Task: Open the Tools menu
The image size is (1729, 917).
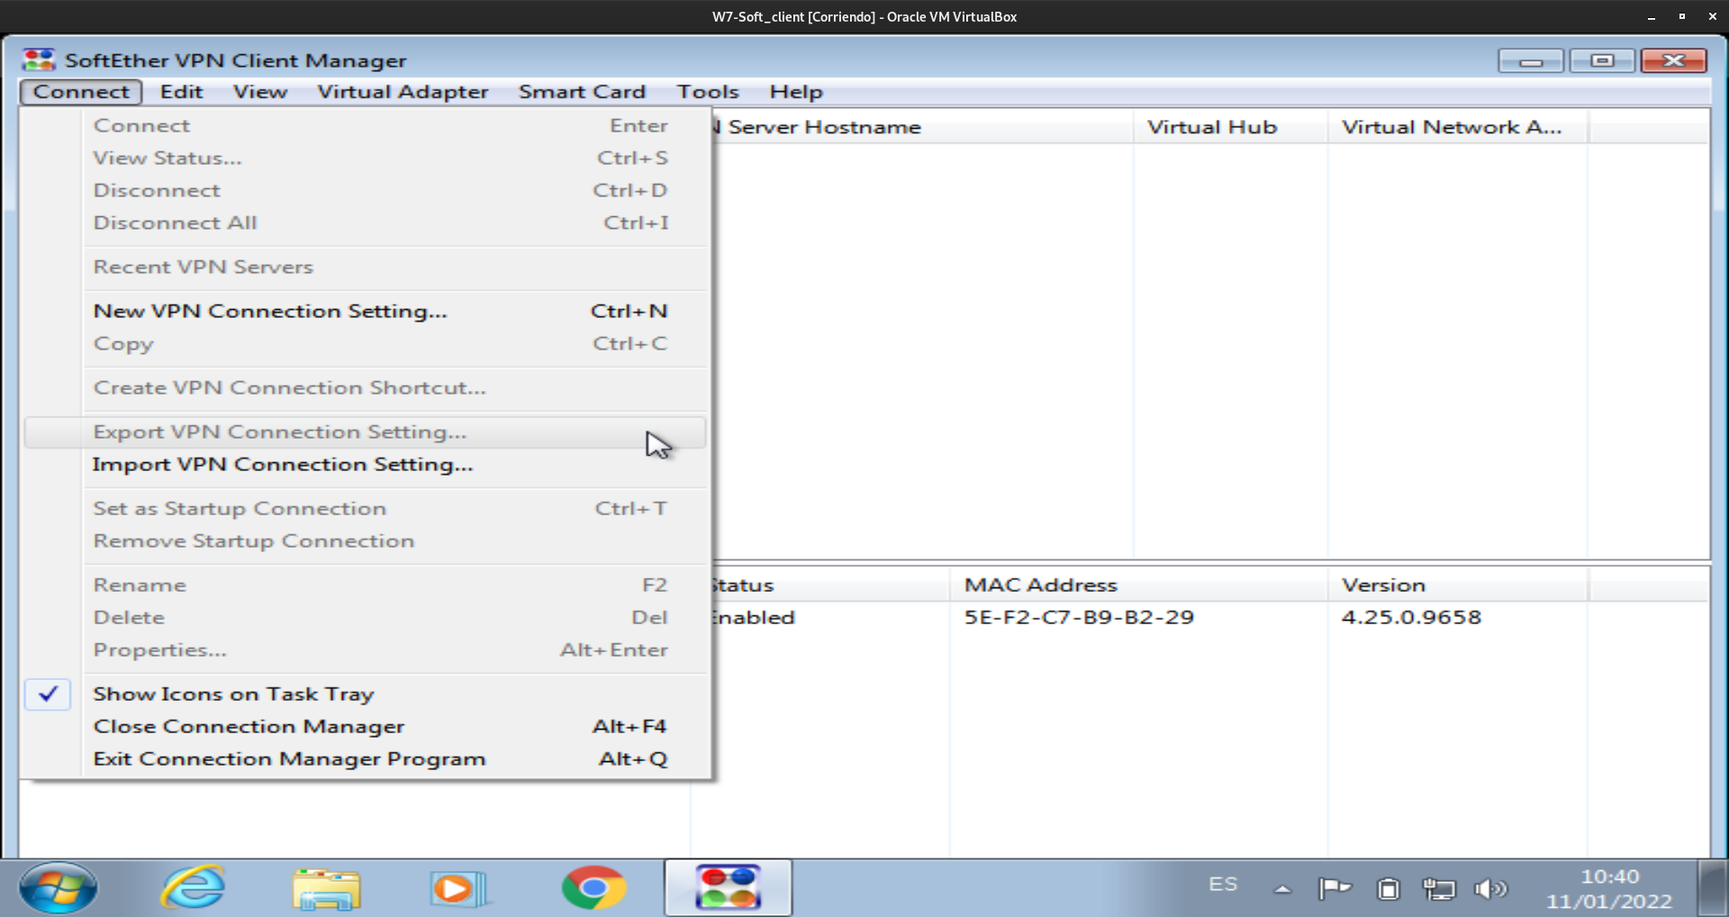Action: [x=708, y=92]
